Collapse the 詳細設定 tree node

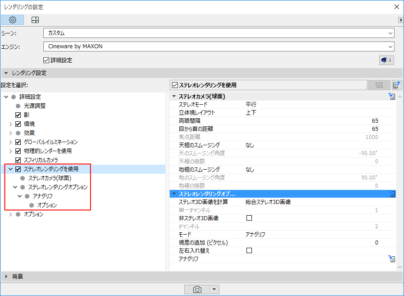point(6,97)
